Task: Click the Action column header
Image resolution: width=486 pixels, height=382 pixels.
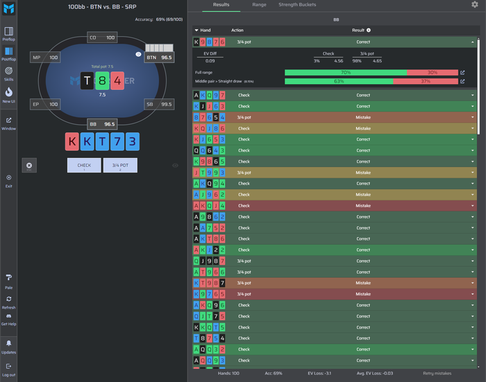Action: pos(237,30)
